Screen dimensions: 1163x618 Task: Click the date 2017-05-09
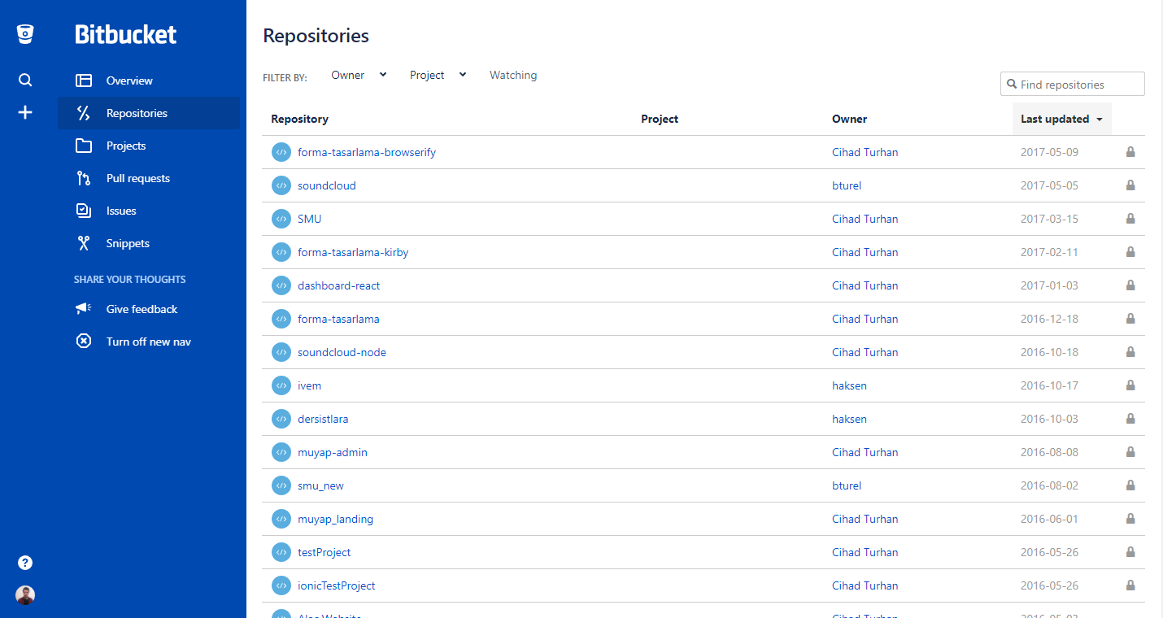pyautogui.click(x=1049, y=152)
